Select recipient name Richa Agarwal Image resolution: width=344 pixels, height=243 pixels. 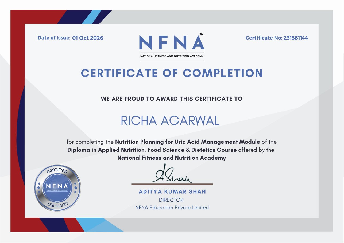click(170, 121)
